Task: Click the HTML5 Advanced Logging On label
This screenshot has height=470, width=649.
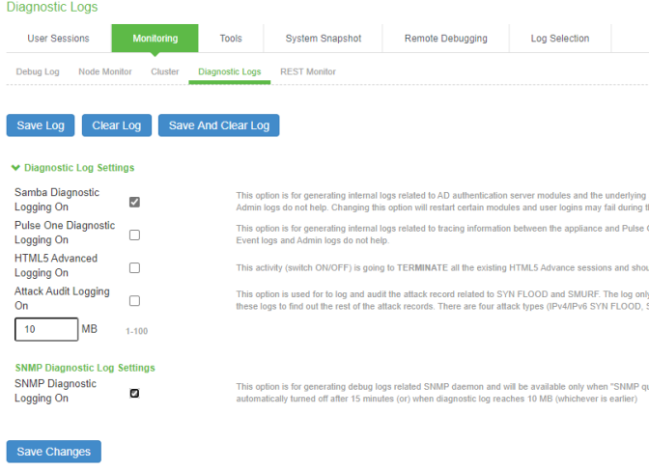Action: [x=56, y=265]
